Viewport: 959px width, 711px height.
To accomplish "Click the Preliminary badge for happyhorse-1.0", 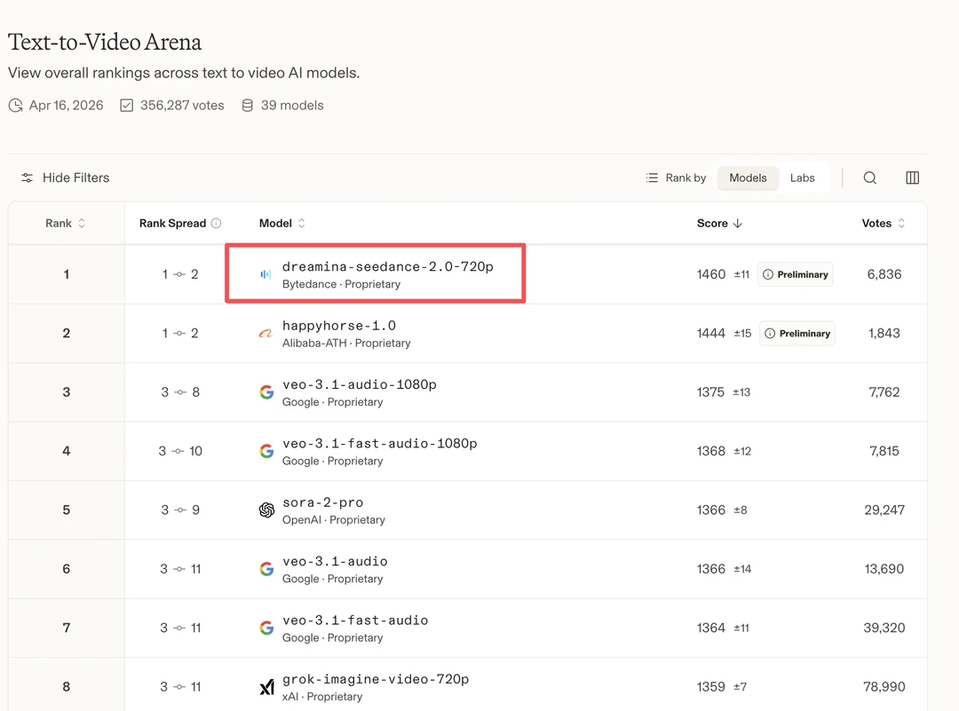I will (x=797, y=334).
